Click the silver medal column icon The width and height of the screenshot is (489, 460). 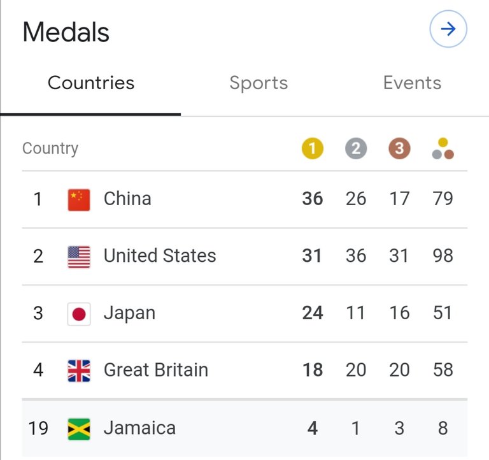[356, 148]
